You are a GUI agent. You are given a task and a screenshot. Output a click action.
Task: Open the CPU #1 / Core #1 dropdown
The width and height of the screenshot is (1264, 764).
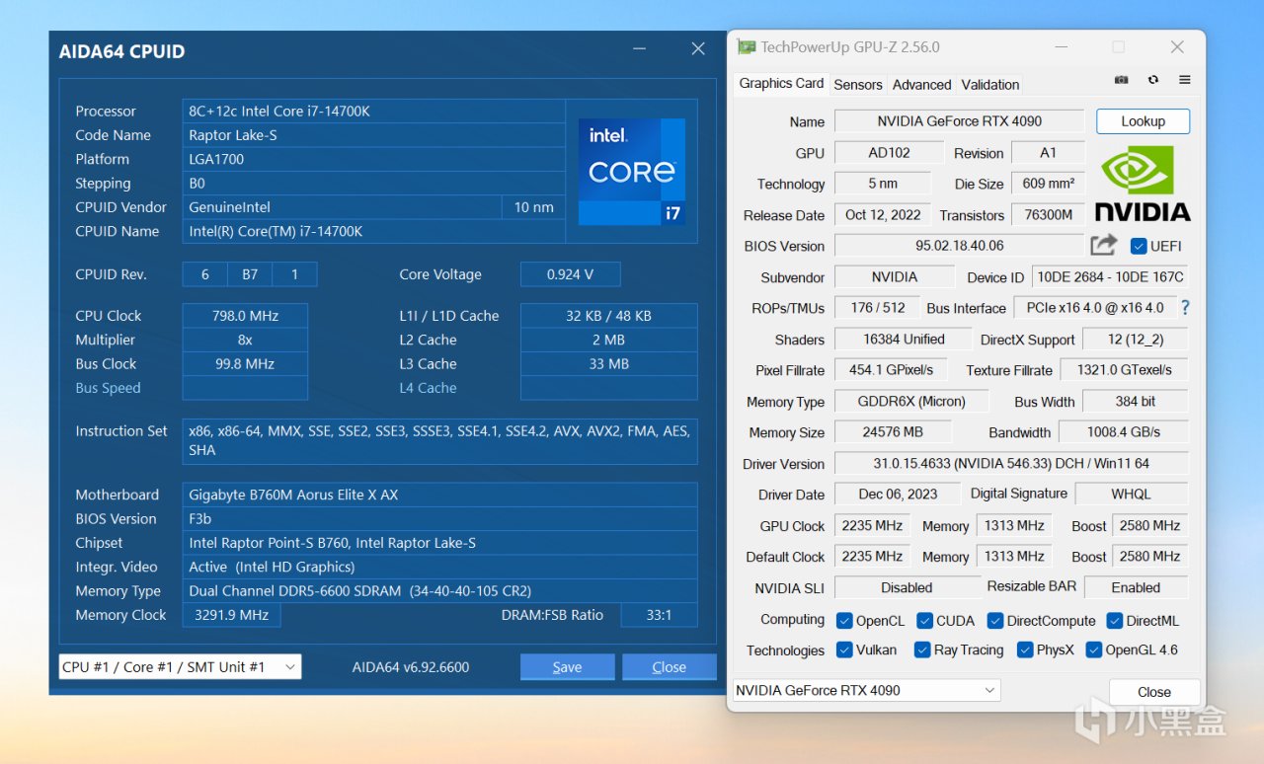(180, 667)
